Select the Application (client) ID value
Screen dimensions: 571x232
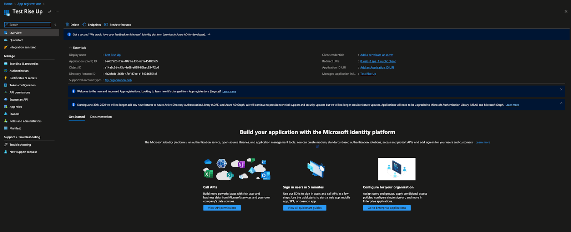pos(131,61)
